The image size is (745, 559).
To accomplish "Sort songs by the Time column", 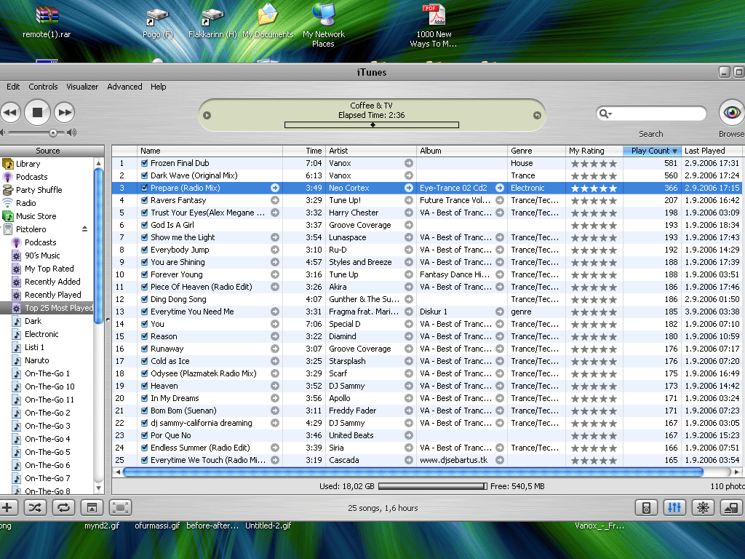I will [304, 151].
